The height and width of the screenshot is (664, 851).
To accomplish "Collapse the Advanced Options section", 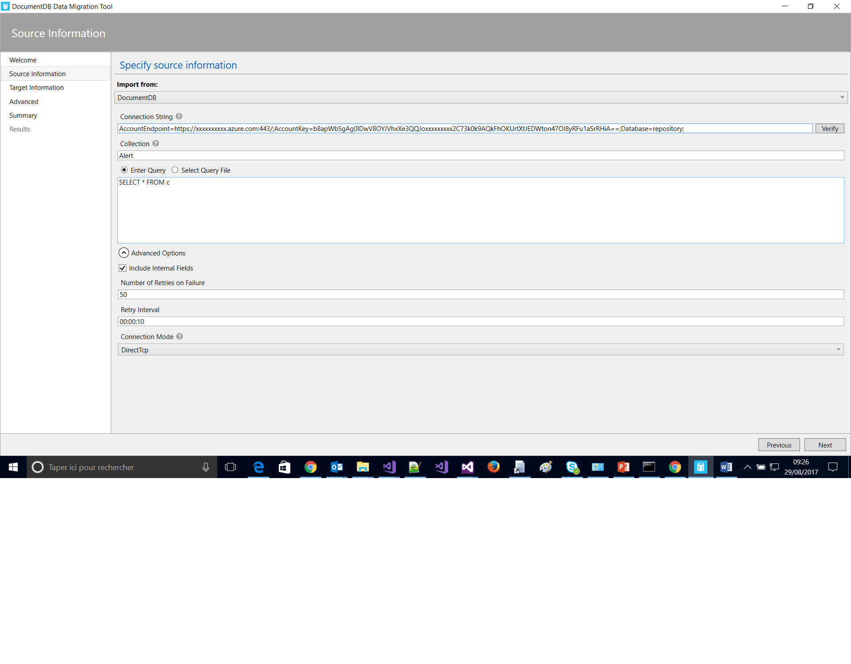I will (124, 253).
